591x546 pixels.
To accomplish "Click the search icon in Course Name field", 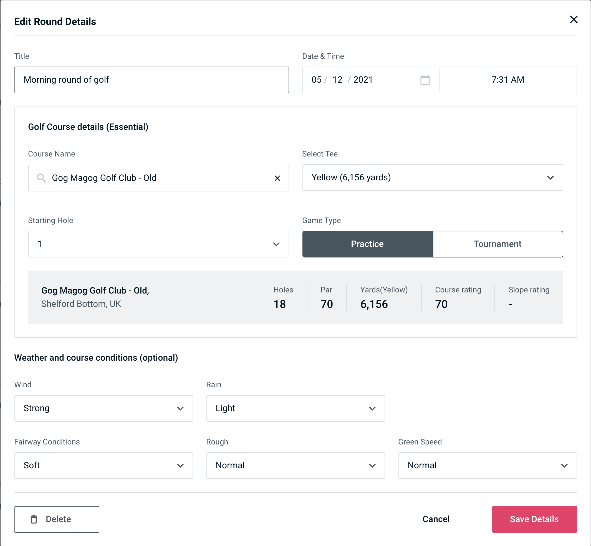I will pyautogui.click(x=41, y=178).
